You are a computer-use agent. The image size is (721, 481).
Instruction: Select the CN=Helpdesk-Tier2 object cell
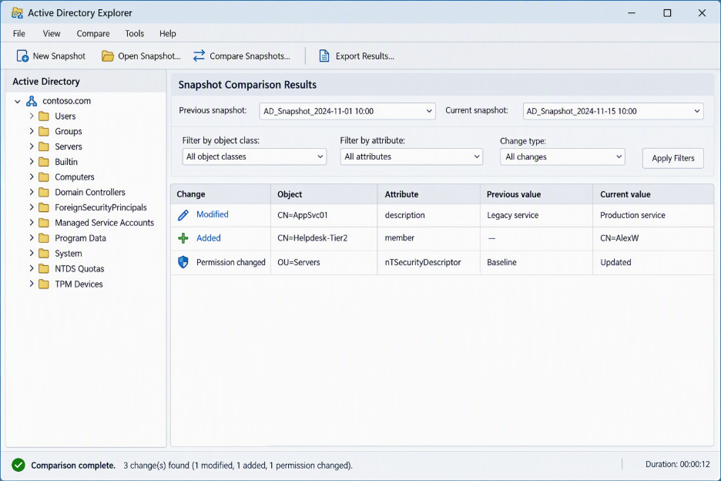[x=324, y=238]
